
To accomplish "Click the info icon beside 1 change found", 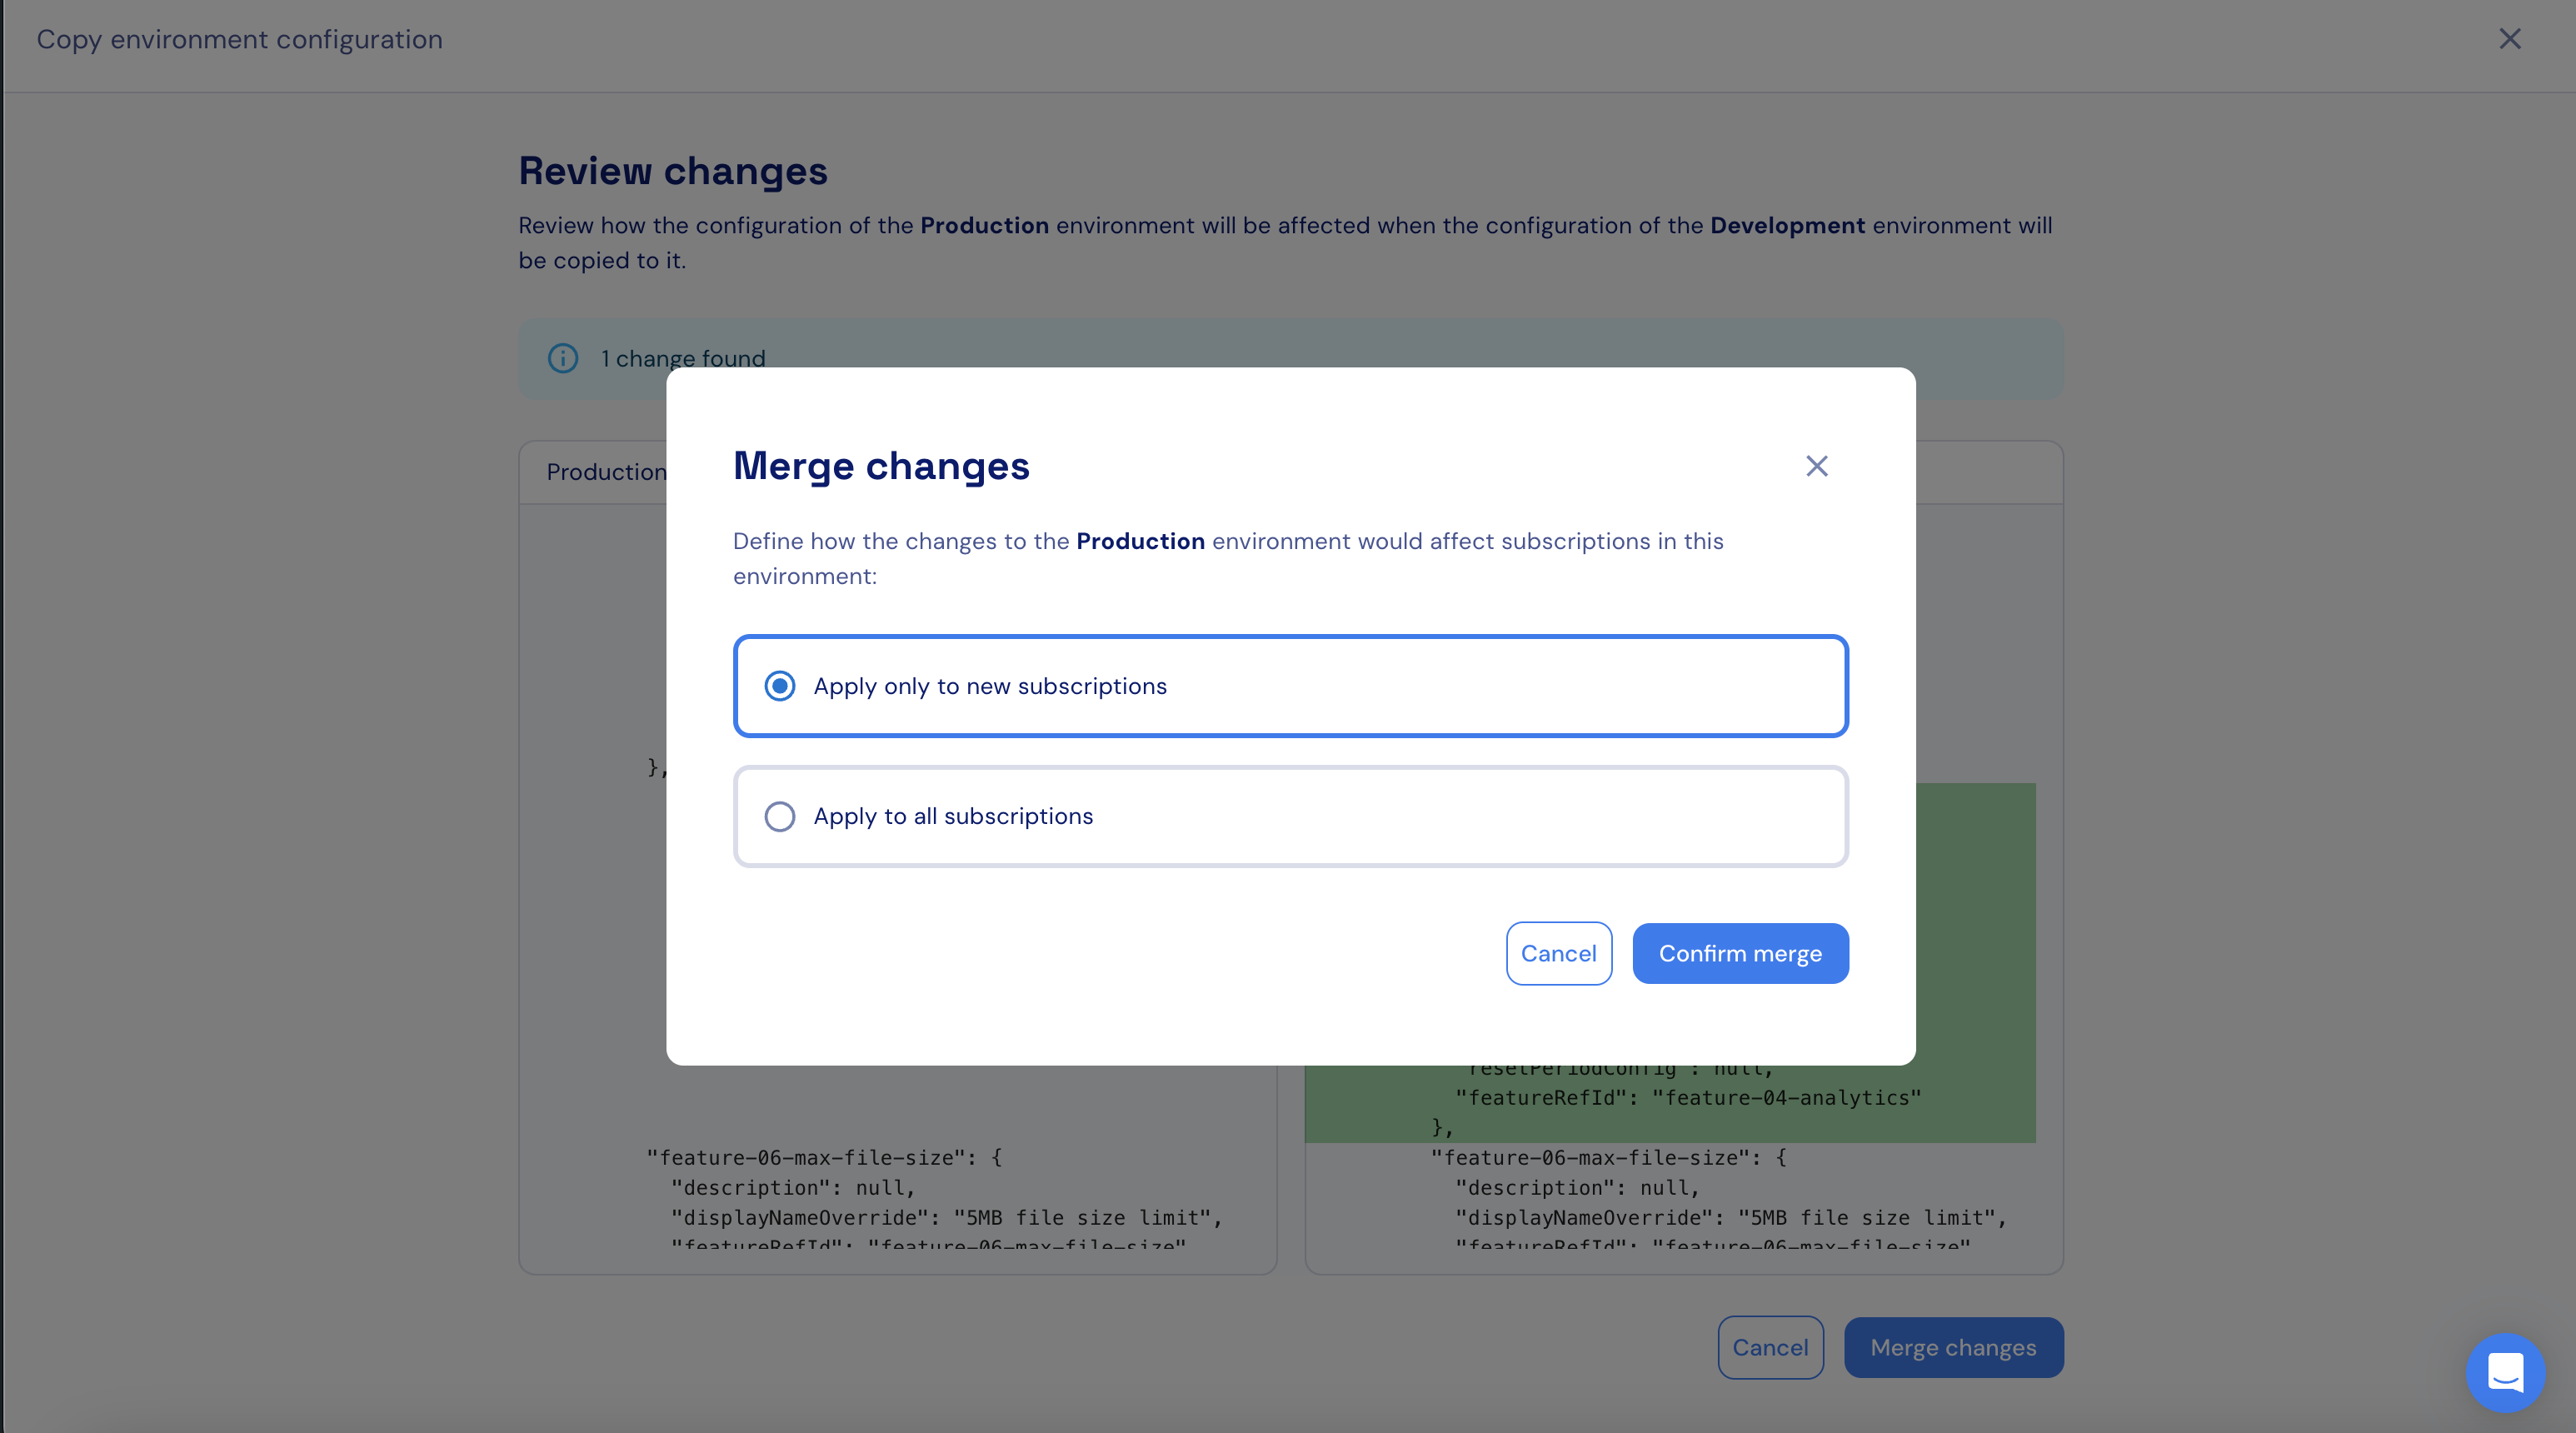I will (563, 358).
